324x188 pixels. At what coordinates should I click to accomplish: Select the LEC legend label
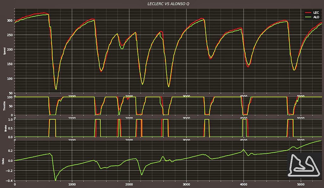point(316,13)
